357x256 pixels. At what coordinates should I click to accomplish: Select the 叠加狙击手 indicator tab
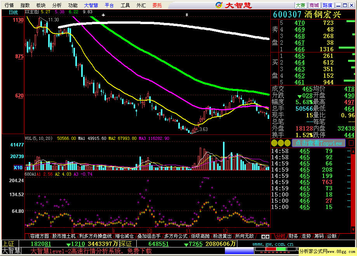[149, 236]
